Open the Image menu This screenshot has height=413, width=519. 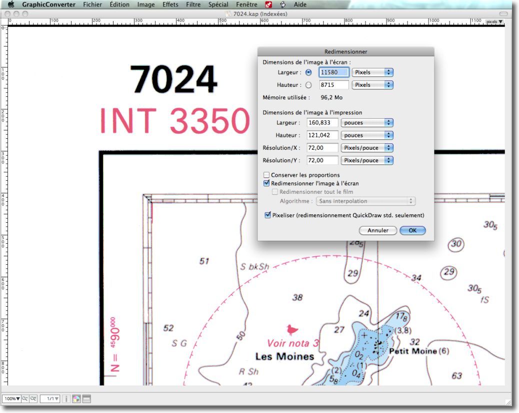(146, 4)
